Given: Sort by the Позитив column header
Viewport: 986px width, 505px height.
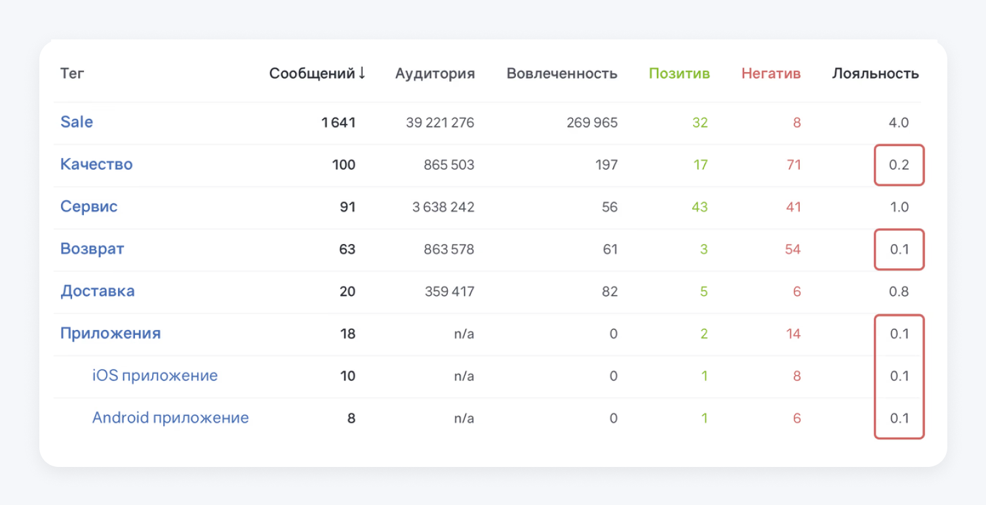Looking at the screenshot, I should pyautogui.click(x=679, y=73).
